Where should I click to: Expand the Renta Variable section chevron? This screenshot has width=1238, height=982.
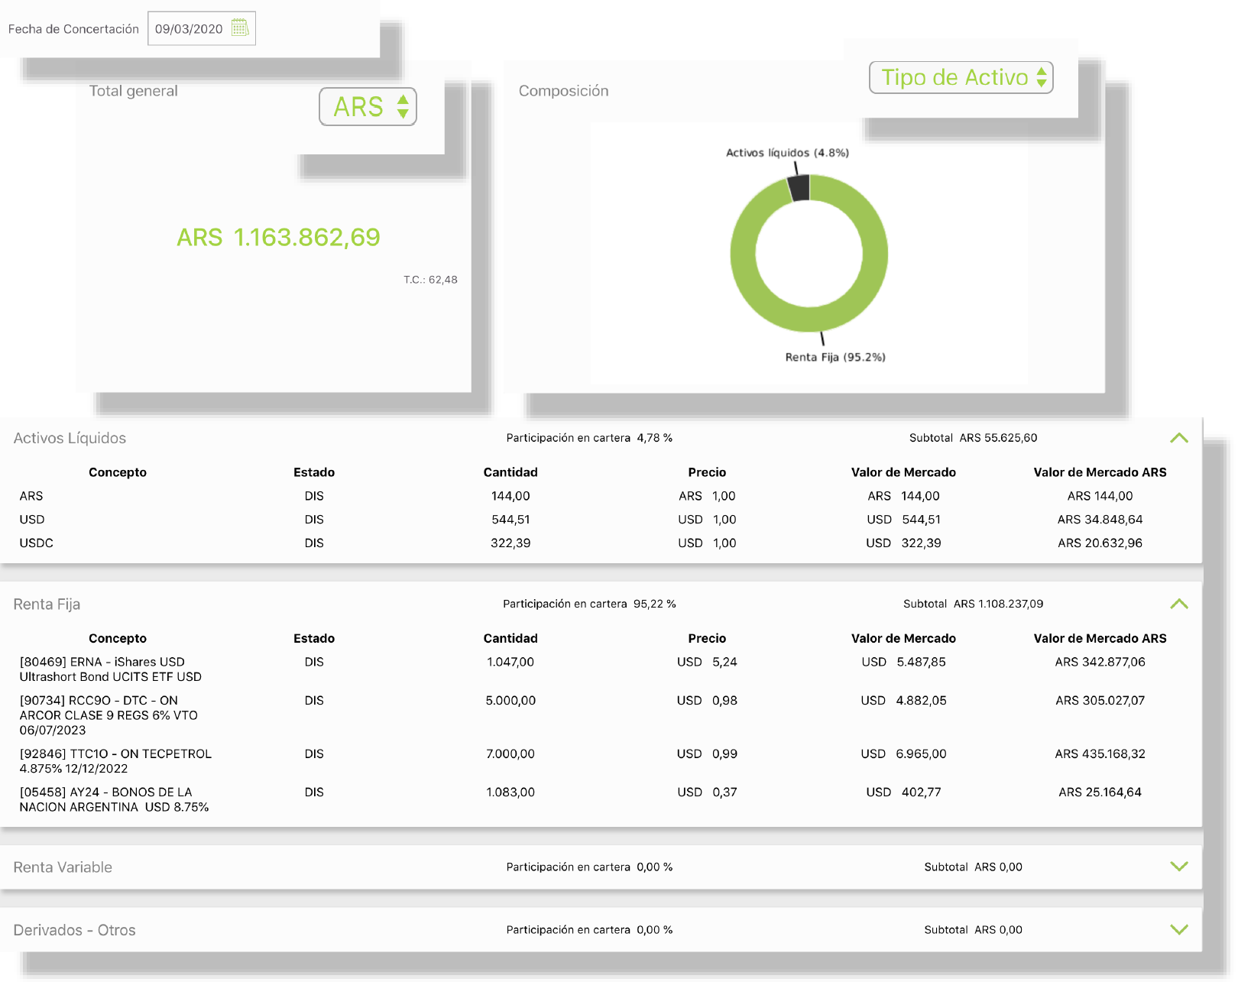(1178, 867)
